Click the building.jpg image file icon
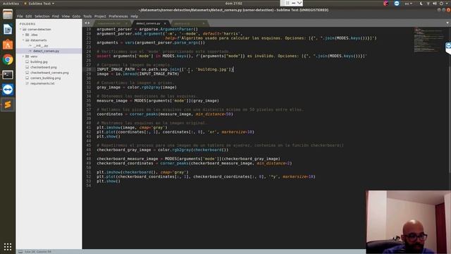 click(x=27, y=61)
